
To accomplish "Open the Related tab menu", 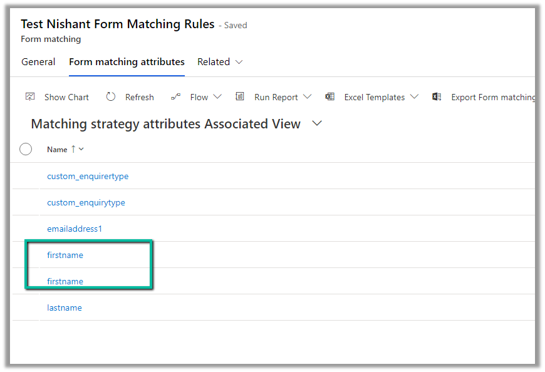I will [220, 62].
